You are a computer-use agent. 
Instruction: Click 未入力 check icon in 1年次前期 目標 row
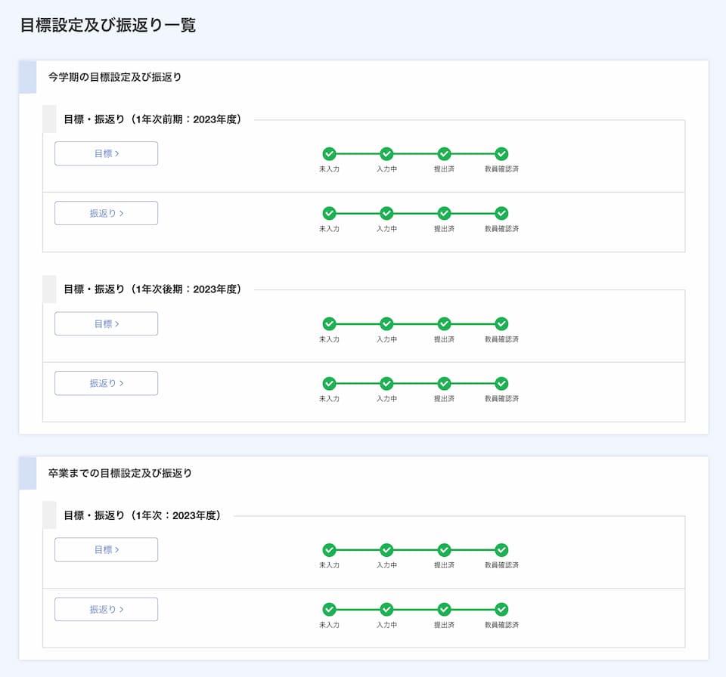tap(329, 153)
